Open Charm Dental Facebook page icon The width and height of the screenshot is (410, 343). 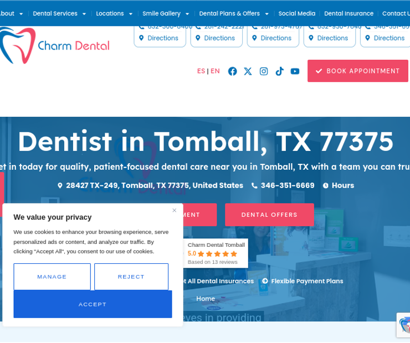pyautogui.click(x=232, y=71)
